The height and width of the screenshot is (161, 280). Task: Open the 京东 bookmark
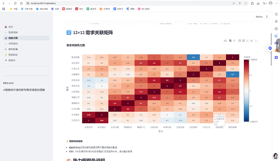pyautogui.click(x=79, y=9)
